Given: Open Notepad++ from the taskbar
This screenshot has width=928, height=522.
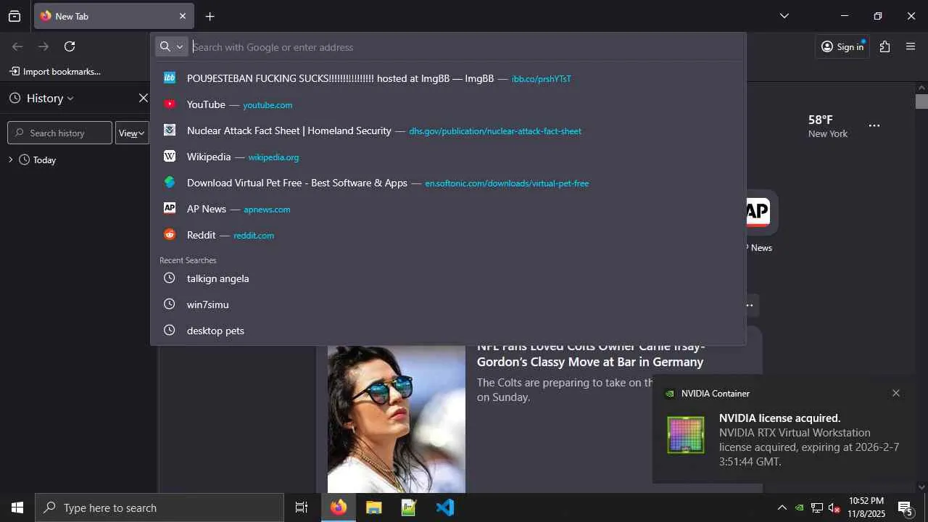Looking at the screenshot, I should pos(409,507).
